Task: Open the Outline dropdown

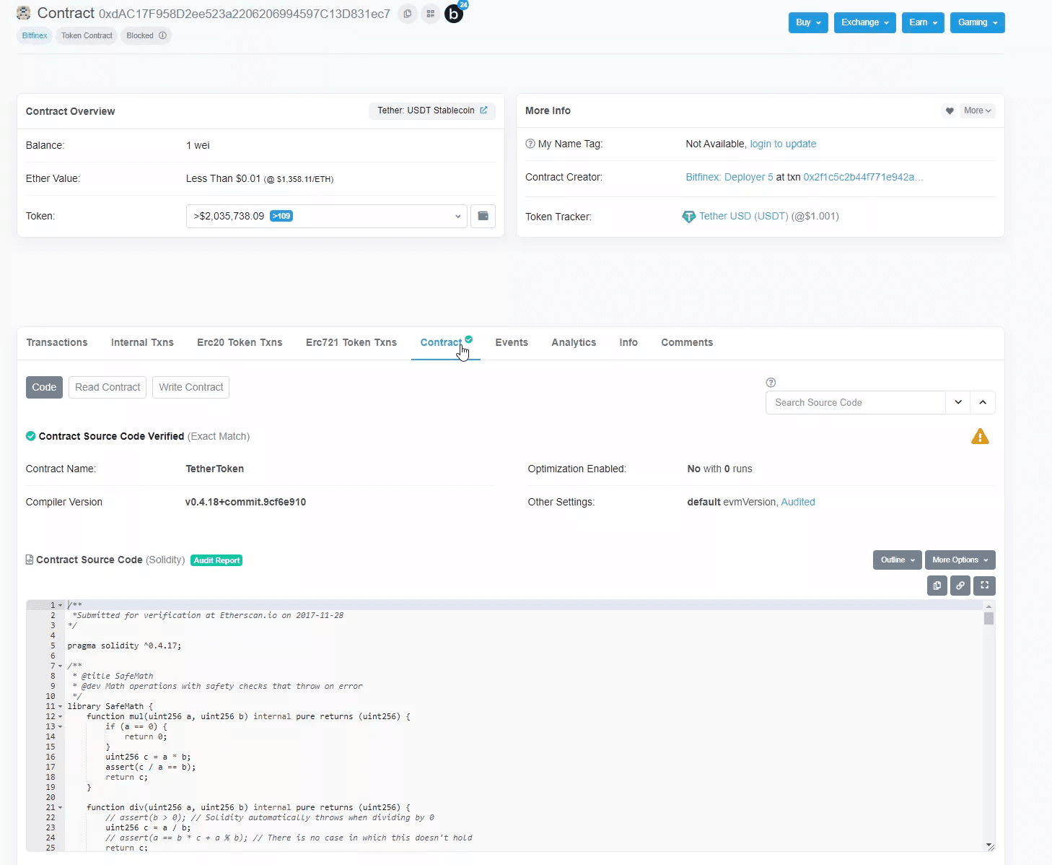Action: click(898, 560)
